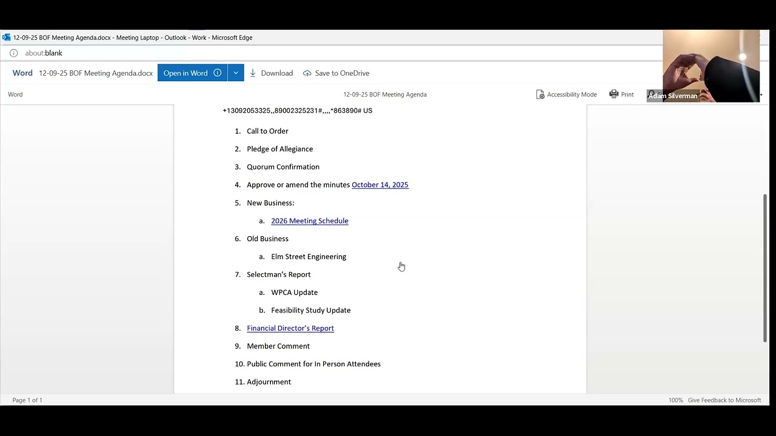Open the Financial Director's Report link
Viewport: 776px width, 436px height.
click(x=290, y=328)
